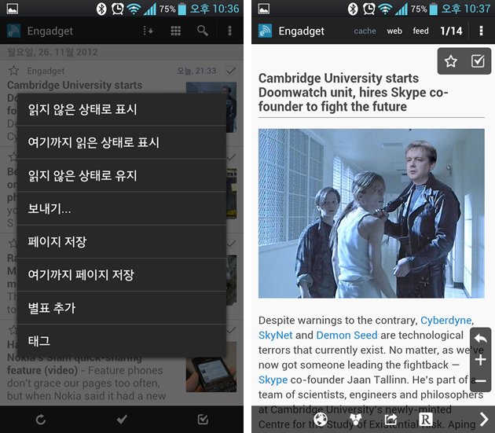495x433 pixels.
Task: Switch to grid view in left toolbar
Action: point(175,31)
